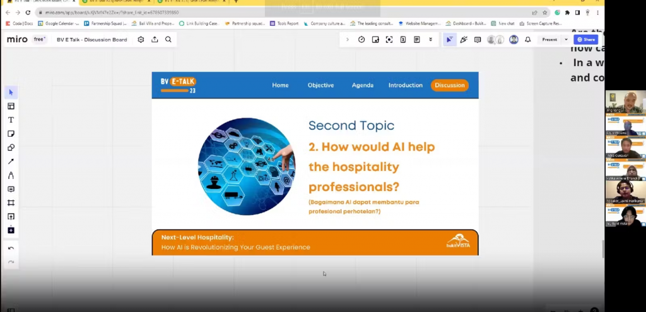Viewport: 646px width, 312px height.
Task: Click the orange Discussion tab in the slide
Action: click(x=449, y=85)
